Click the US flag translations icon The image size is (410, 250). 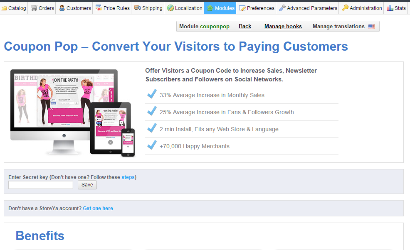click(371, 27)
